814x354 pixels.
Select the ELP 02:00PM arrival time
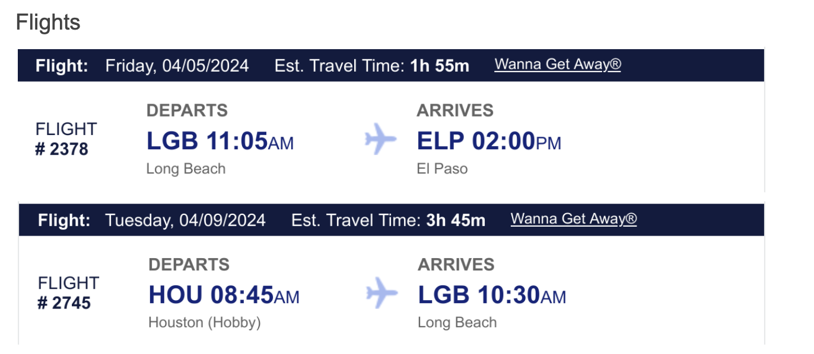click(x=489, y=141)
